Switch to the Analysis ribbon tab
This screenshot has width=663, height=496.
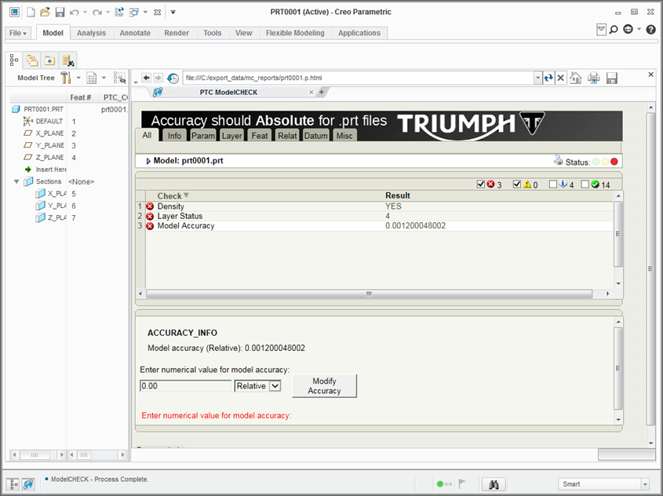point(91,33)
